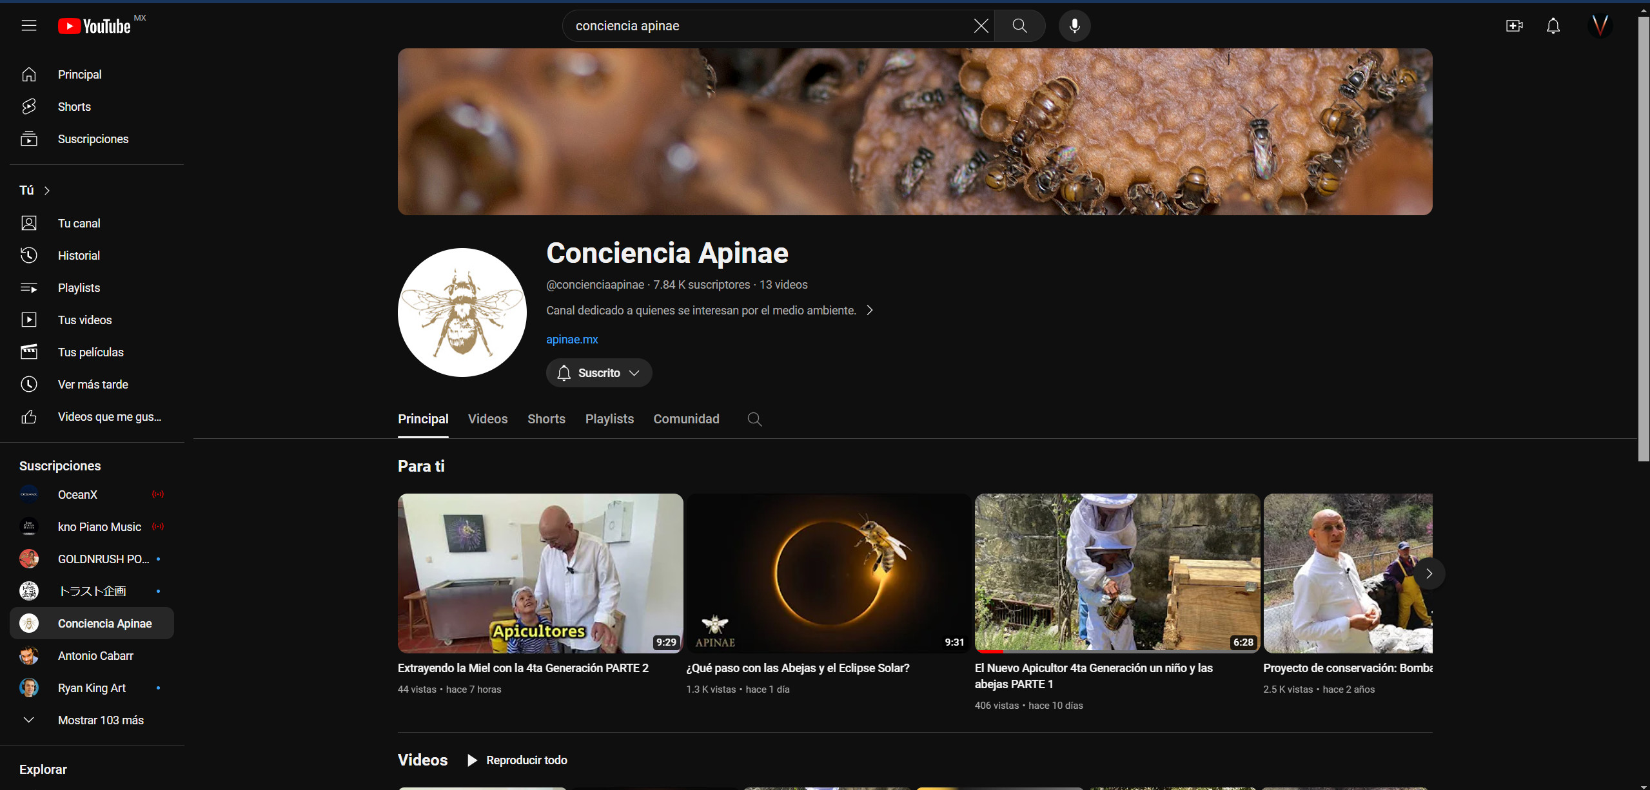The width and height of the screenshot is (1650, 790).
Task: Click the search magnifier button
Action: coord(1019,26)
